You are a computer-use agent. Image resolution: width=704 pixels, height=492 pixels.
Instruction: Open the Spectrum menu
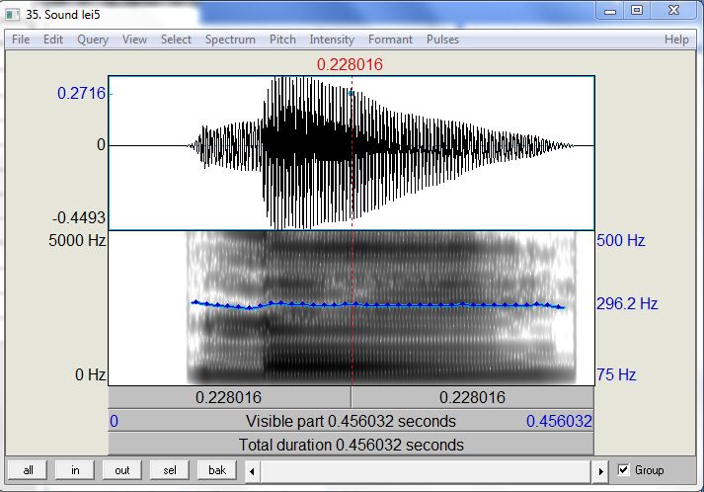click(230, 40)
